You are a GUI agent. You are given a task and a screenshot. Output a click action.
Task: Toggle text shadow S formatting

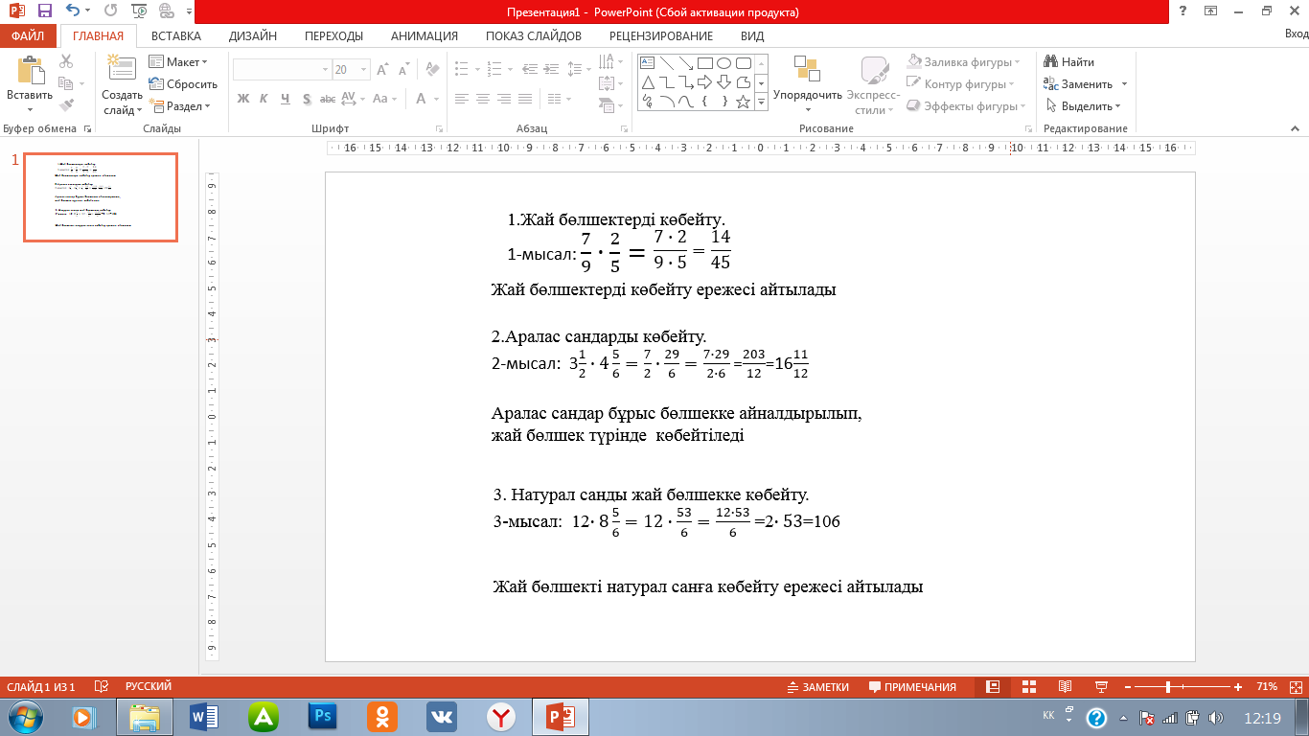(306, 99)
